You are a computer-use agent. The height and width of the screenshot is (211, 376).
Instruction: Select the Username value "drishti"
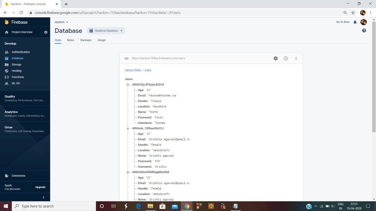(160, 167)
